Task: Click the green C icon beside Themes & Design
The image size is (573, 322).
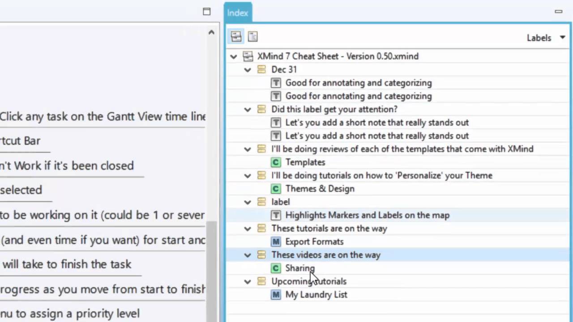Action: (276, 189)
